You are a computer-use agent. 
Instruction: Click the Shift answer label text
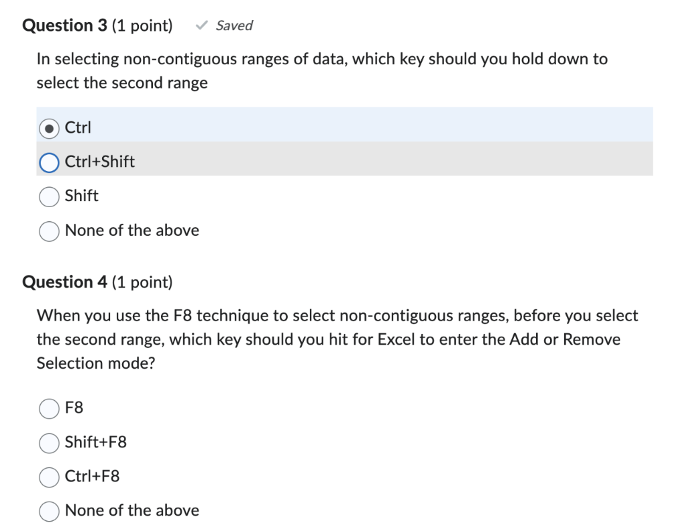[x=81, y=196]
